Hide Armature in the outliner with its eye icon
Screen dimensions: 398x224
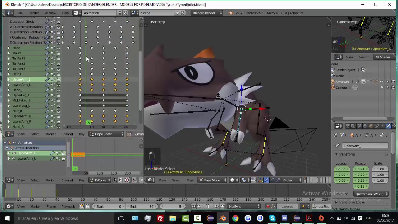(382, 82)
